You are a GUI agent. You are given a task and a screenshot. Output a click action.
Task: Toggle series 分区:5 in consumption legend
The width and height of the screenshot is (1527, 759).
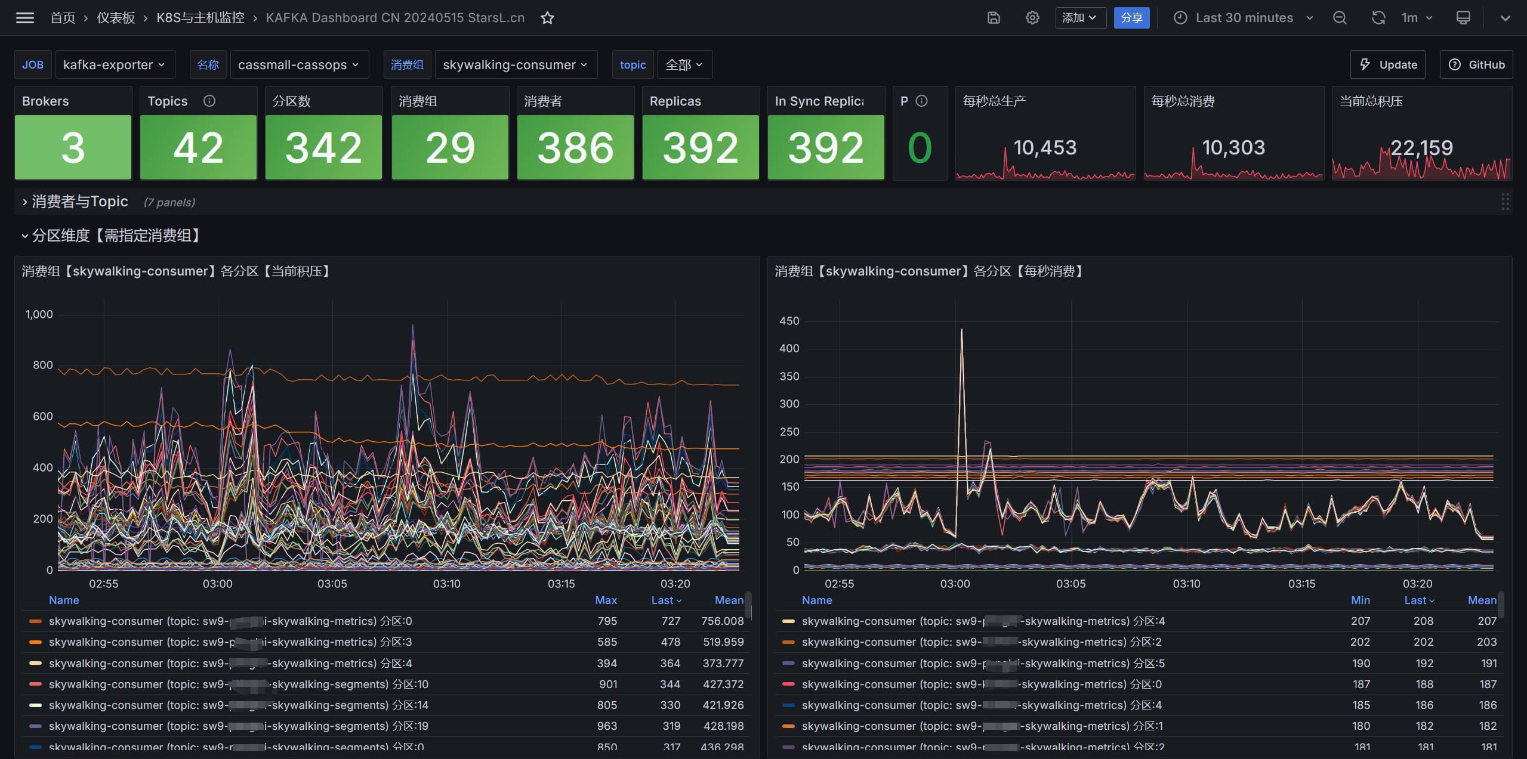click(x=983, y=664)
